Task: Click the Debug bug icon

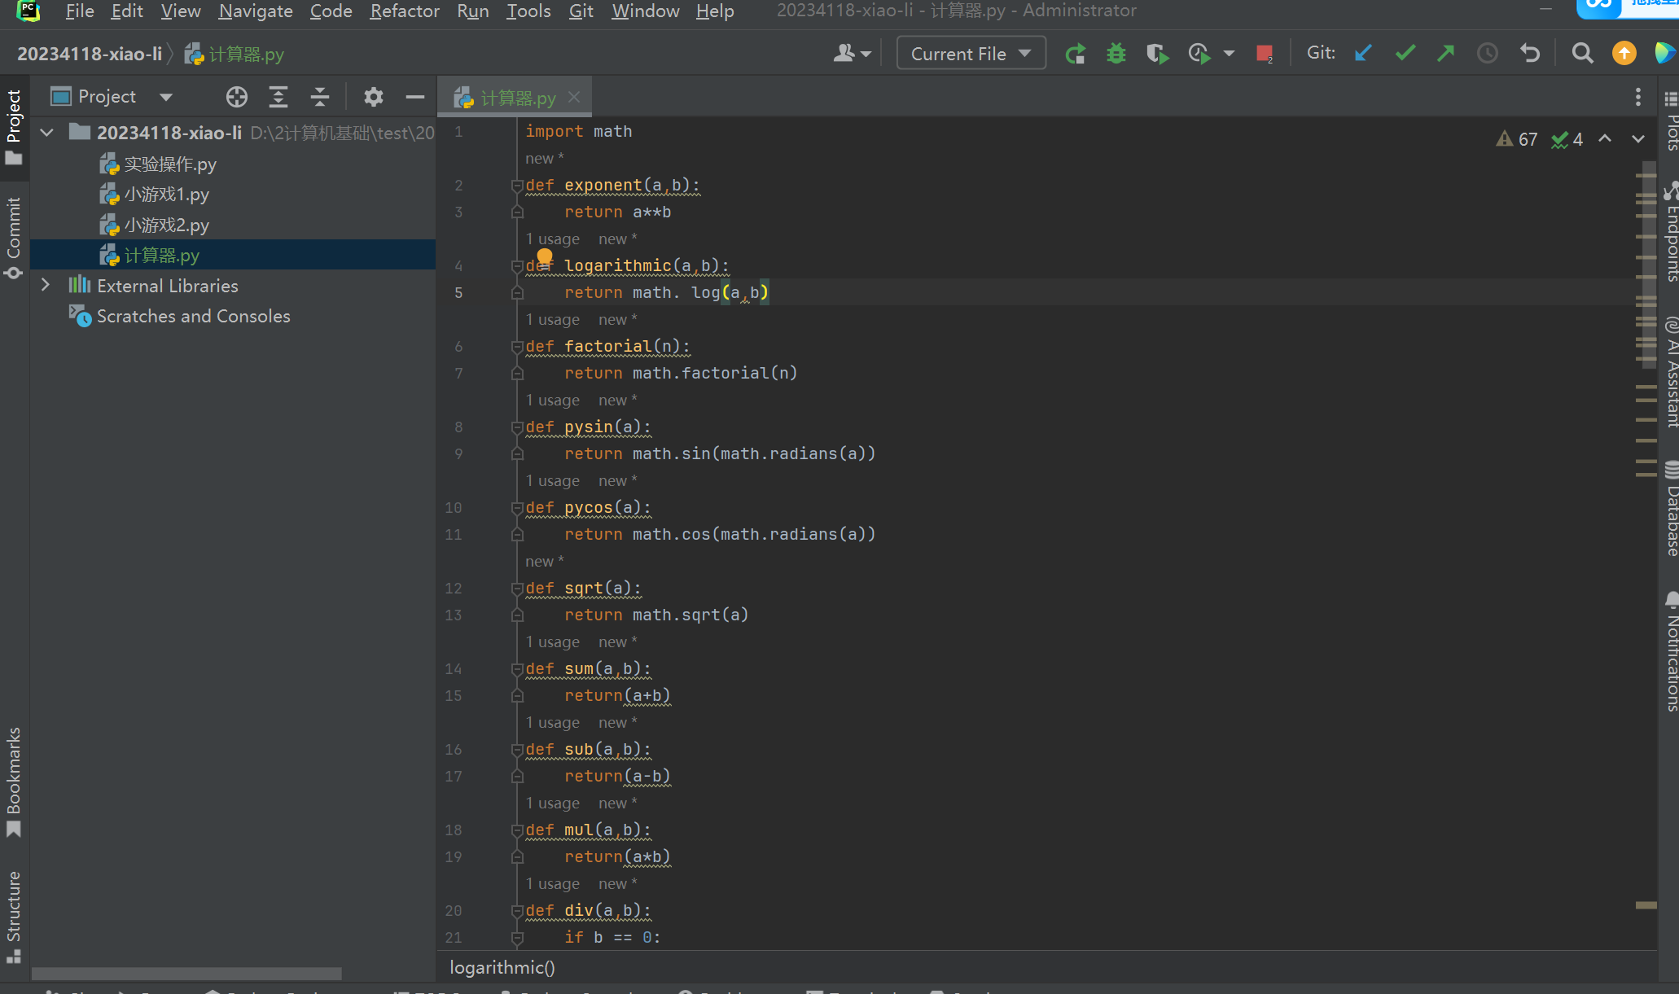Action: pyautogui.click(x=1116, y=54)
